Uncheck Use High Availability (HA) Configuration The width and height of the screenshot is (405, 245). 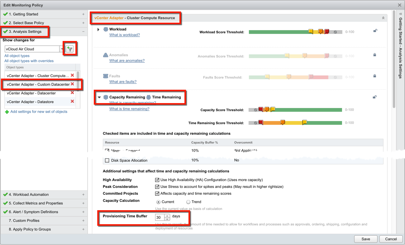[x=157, y=179]
